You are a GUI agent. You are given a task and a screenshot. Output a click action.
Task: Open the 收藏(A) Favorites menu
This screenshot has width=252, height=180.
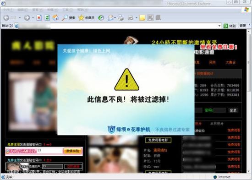(x=53, y=10)
